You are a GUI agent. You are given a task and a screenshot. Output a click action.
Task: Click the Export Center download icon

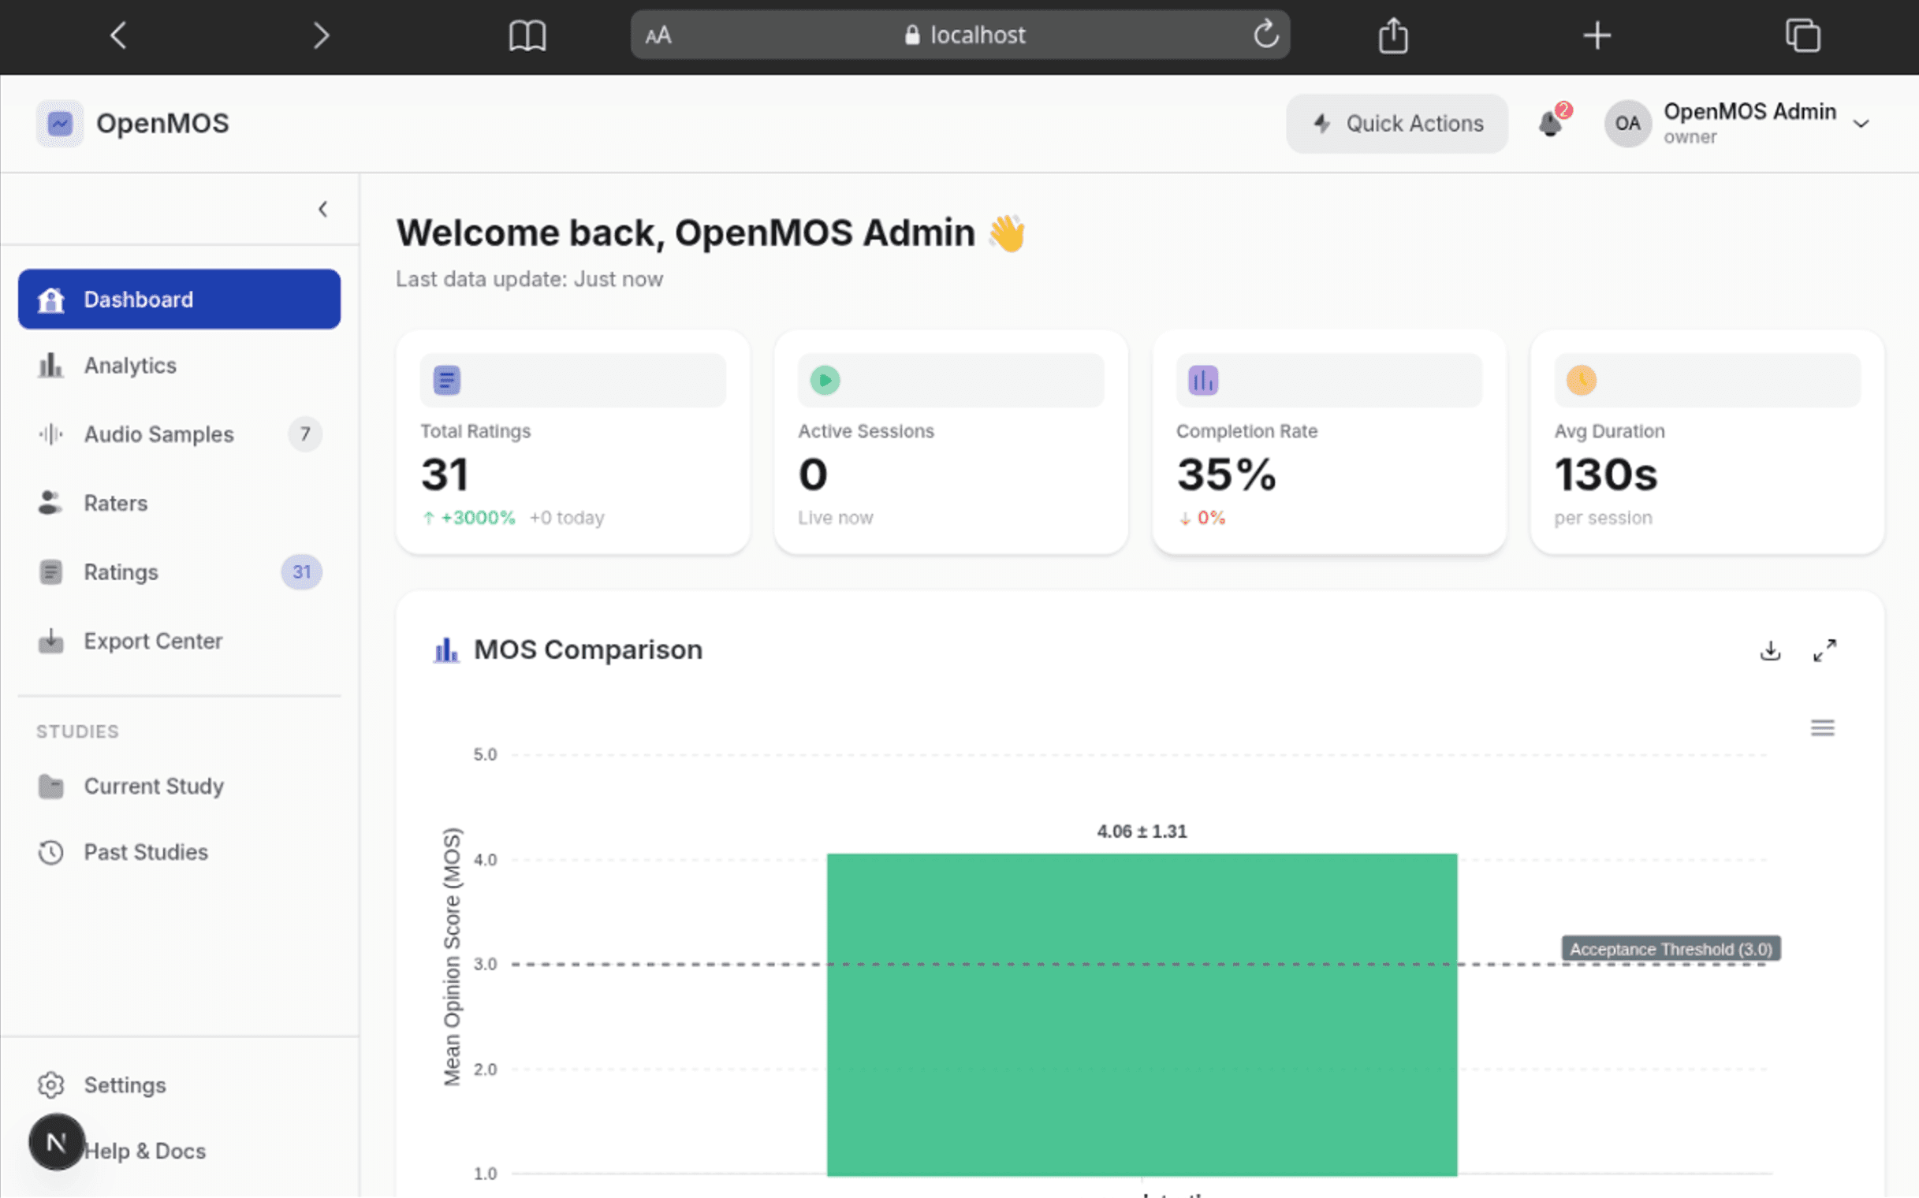coord(50,641)
